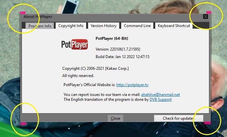
Task: Click the "Build Date: Jan 12 2022 12:47:15" text
Action: point(122,57)
